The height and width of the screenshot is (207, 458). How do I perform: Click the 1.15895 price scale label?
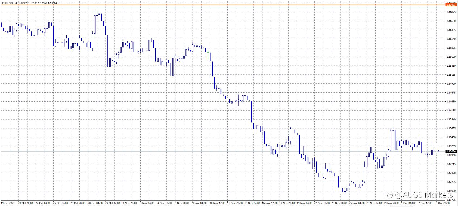[451, 48]
